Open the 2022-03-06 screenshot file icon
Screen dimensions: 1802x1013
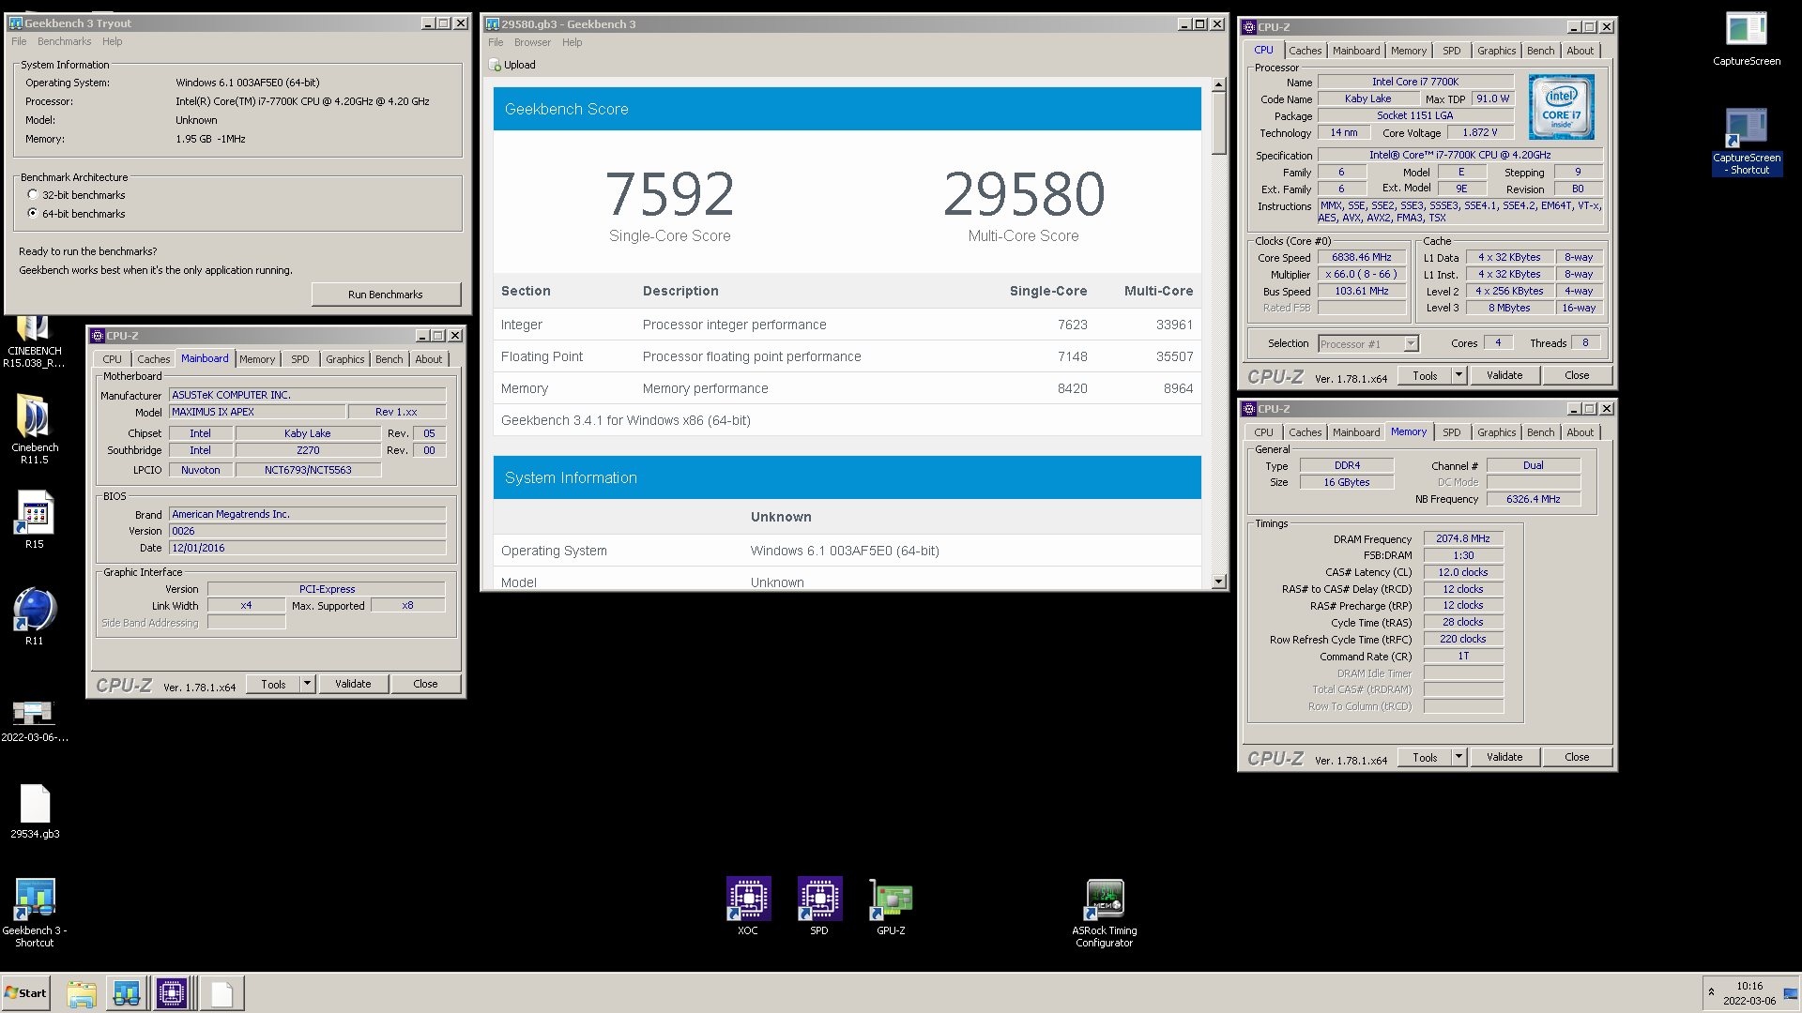[x=34, y=720]
